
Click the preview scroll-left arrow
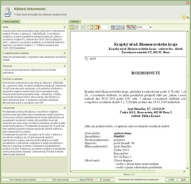point(71,171)
